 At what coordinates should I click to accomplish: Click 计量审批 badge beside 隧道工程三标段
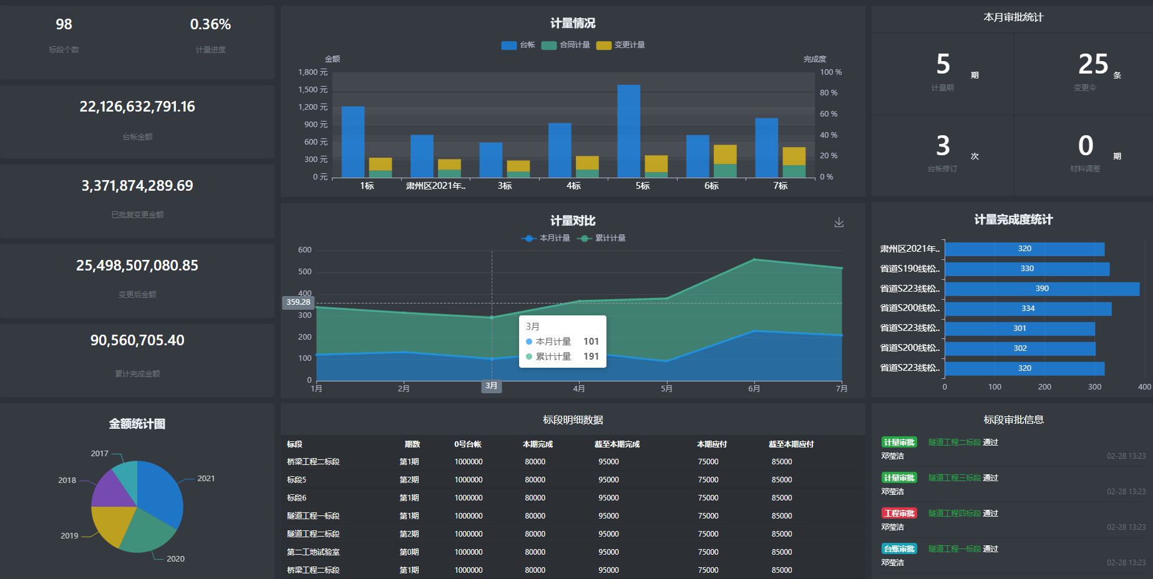click(899, 478)
